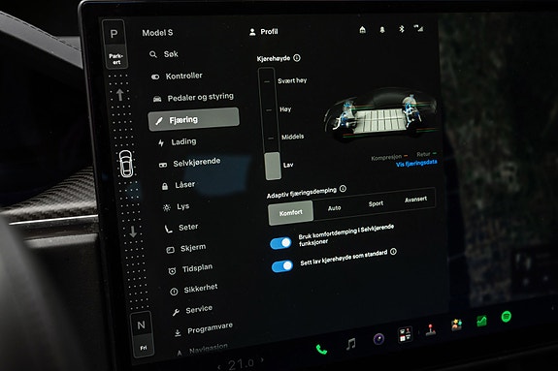The height and width of the screenshot is (371, 558).
Task: Set ride height to Lav
Action: 288,165
